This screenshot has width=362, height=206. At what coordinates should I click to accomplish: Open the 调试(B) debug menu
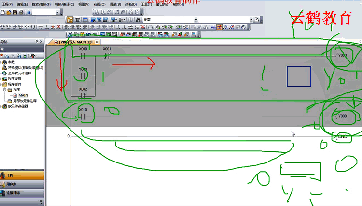pos(115,4)
